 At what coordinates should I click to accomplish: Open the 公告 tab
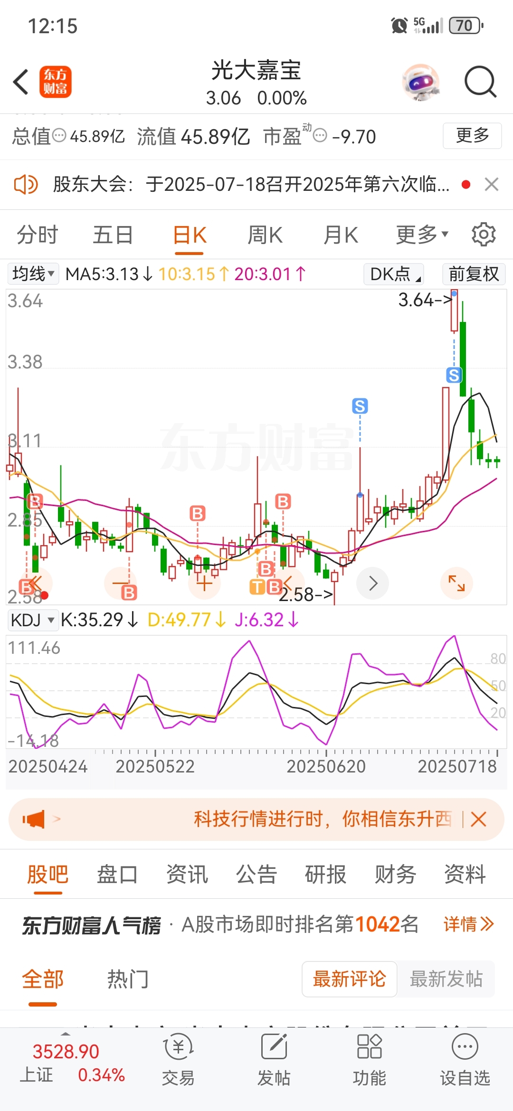click(x=256, y=875)
